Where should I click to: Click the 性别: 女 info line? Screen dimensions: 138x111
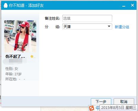click(x=12, y=69)
